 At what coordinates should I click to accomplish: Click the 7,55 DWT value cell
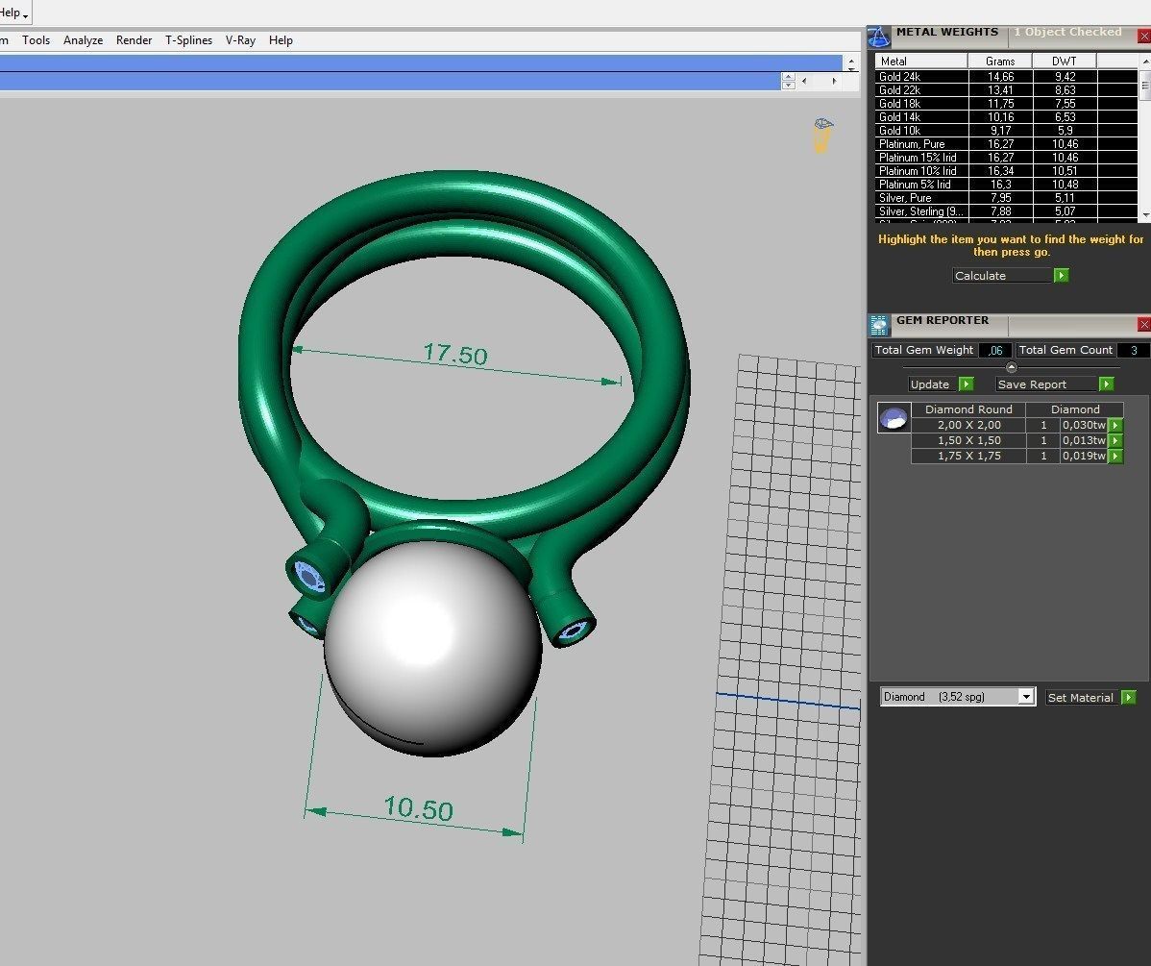pos(1065,104)
